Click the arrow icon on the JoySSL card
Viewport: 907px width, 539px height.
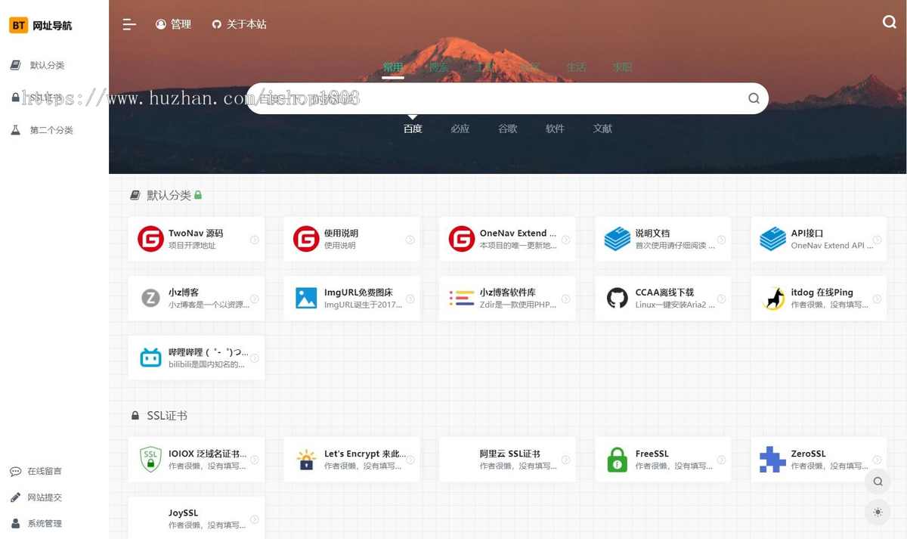255,519
